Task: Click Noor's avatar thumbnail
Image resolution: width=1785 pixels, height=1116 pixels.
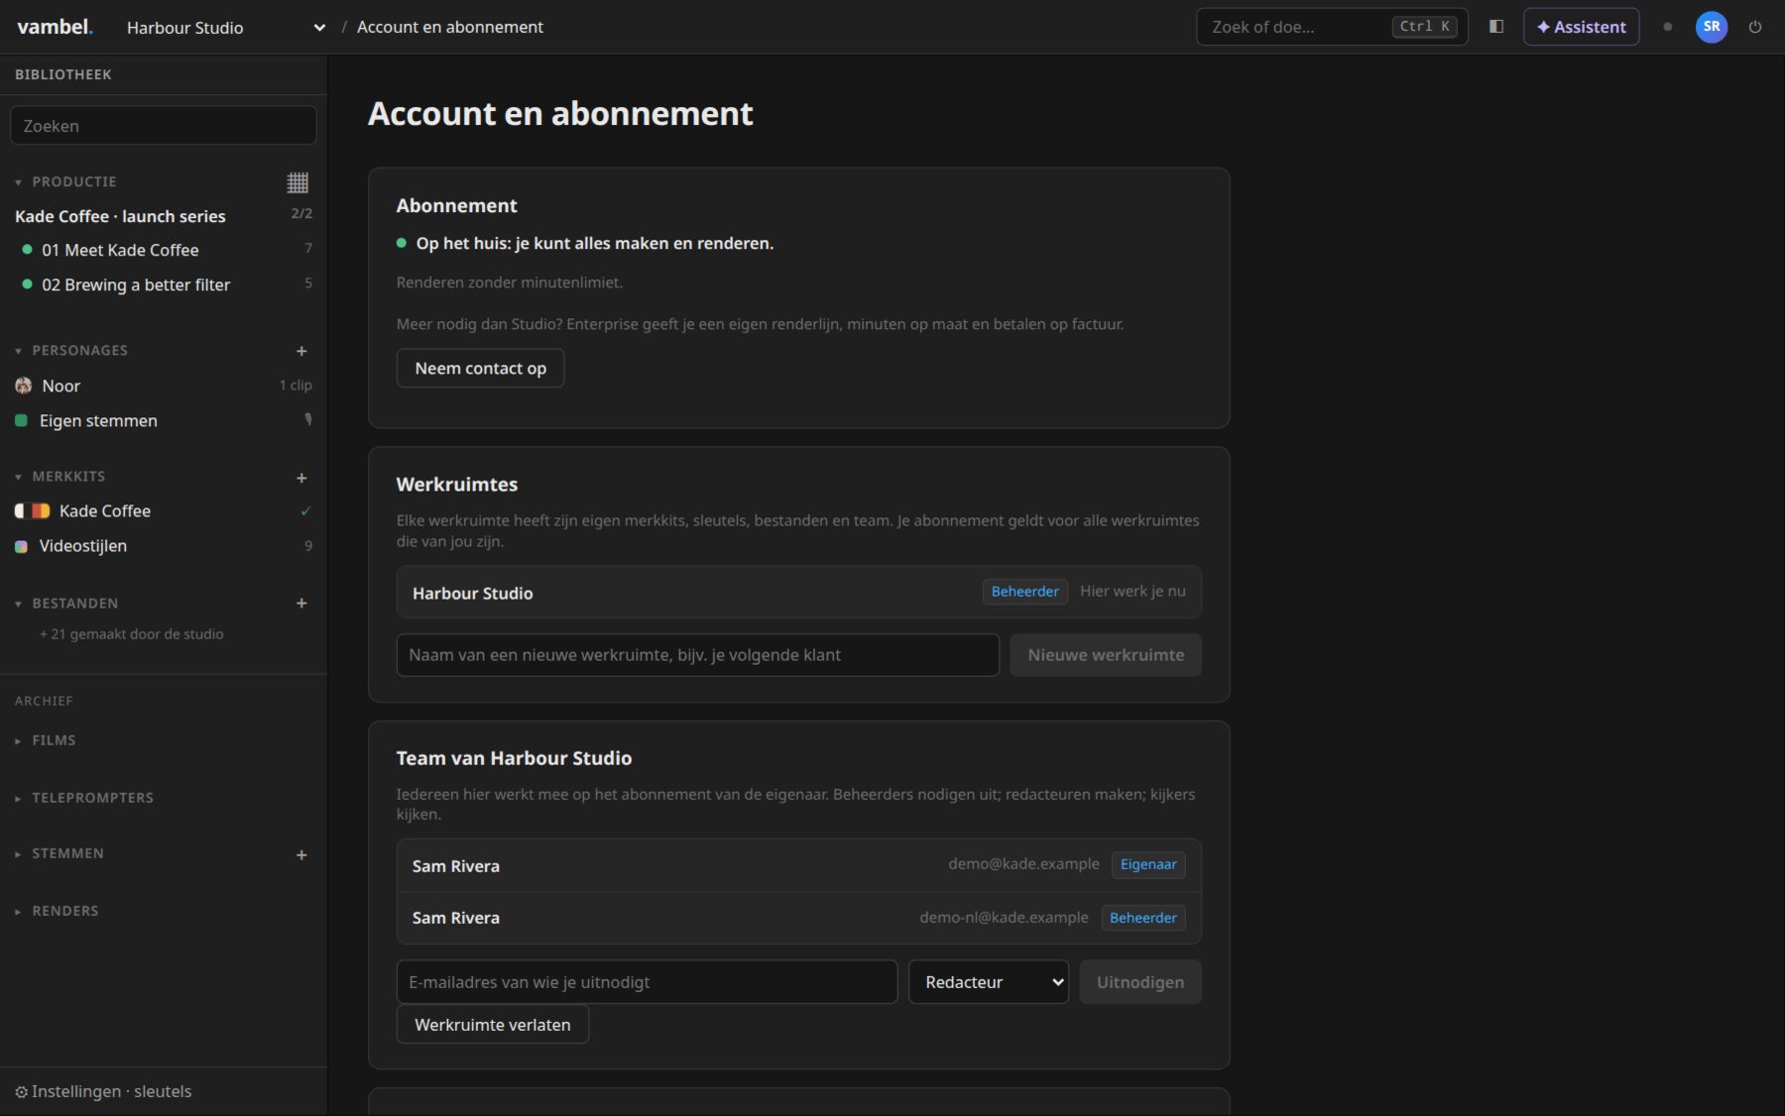Action: pyautogui.click(x=24, y=386)
